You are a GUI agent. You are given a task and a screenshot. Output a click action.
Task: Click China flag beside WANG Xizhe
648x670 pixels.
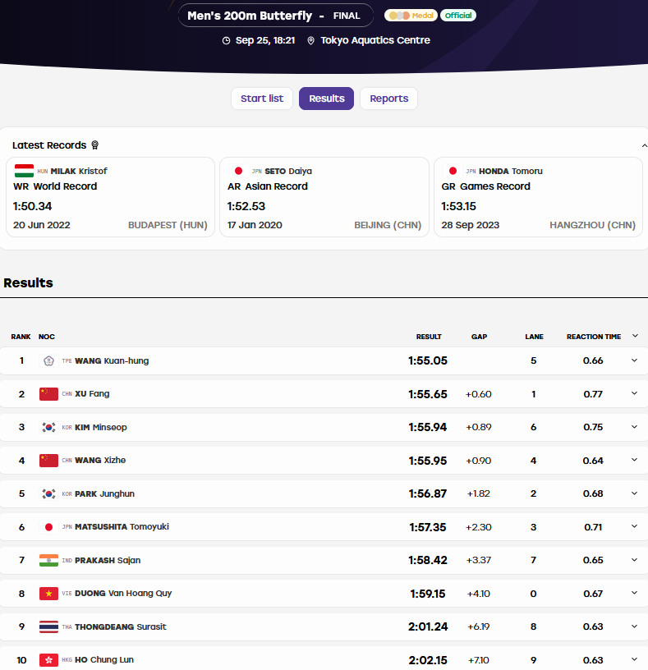[x=48, y=461]
